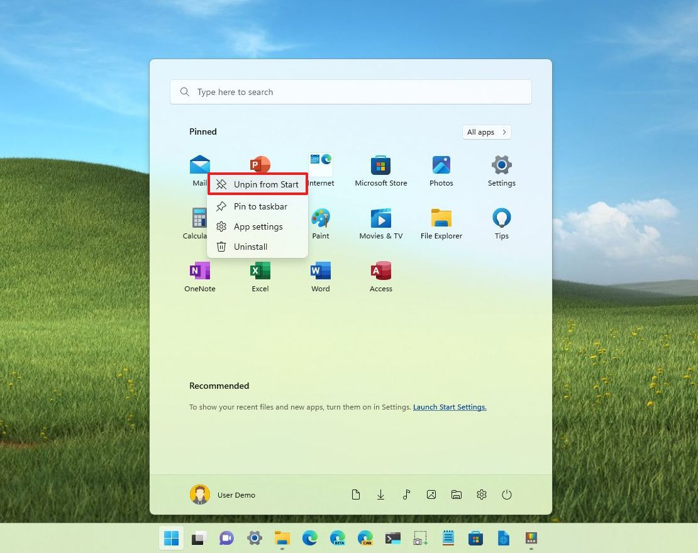The width and height of the screenshot is (698, 553).
Task: Select Uninstall from the context menu
Action: point(250,247)
